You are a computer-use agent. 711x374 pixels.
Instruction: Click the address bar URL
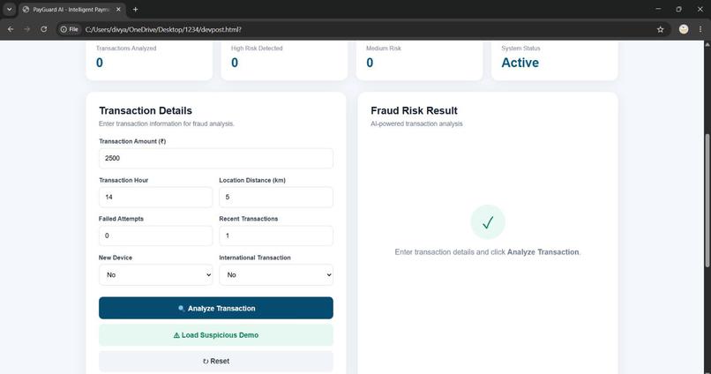point(163,29)
